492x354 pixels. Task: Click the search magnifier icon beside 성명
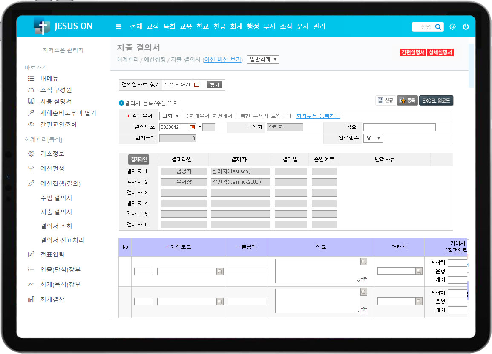coord(438,27)
